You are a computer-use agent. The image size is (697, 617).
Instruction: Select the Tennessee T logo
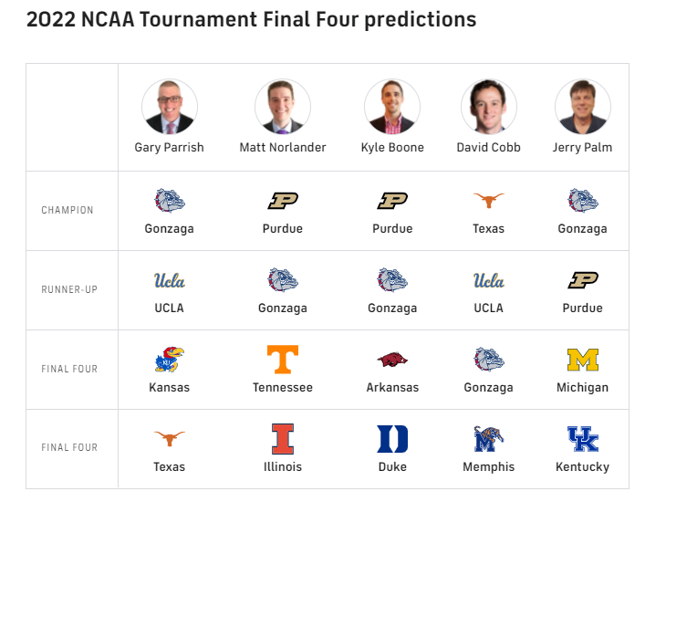[x=283, y=360]
